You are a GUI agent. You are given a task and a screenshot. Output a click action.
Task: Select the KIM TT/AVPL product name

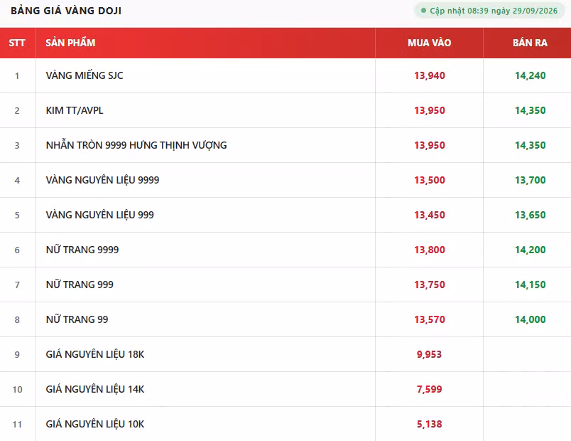tap(75, 110)
